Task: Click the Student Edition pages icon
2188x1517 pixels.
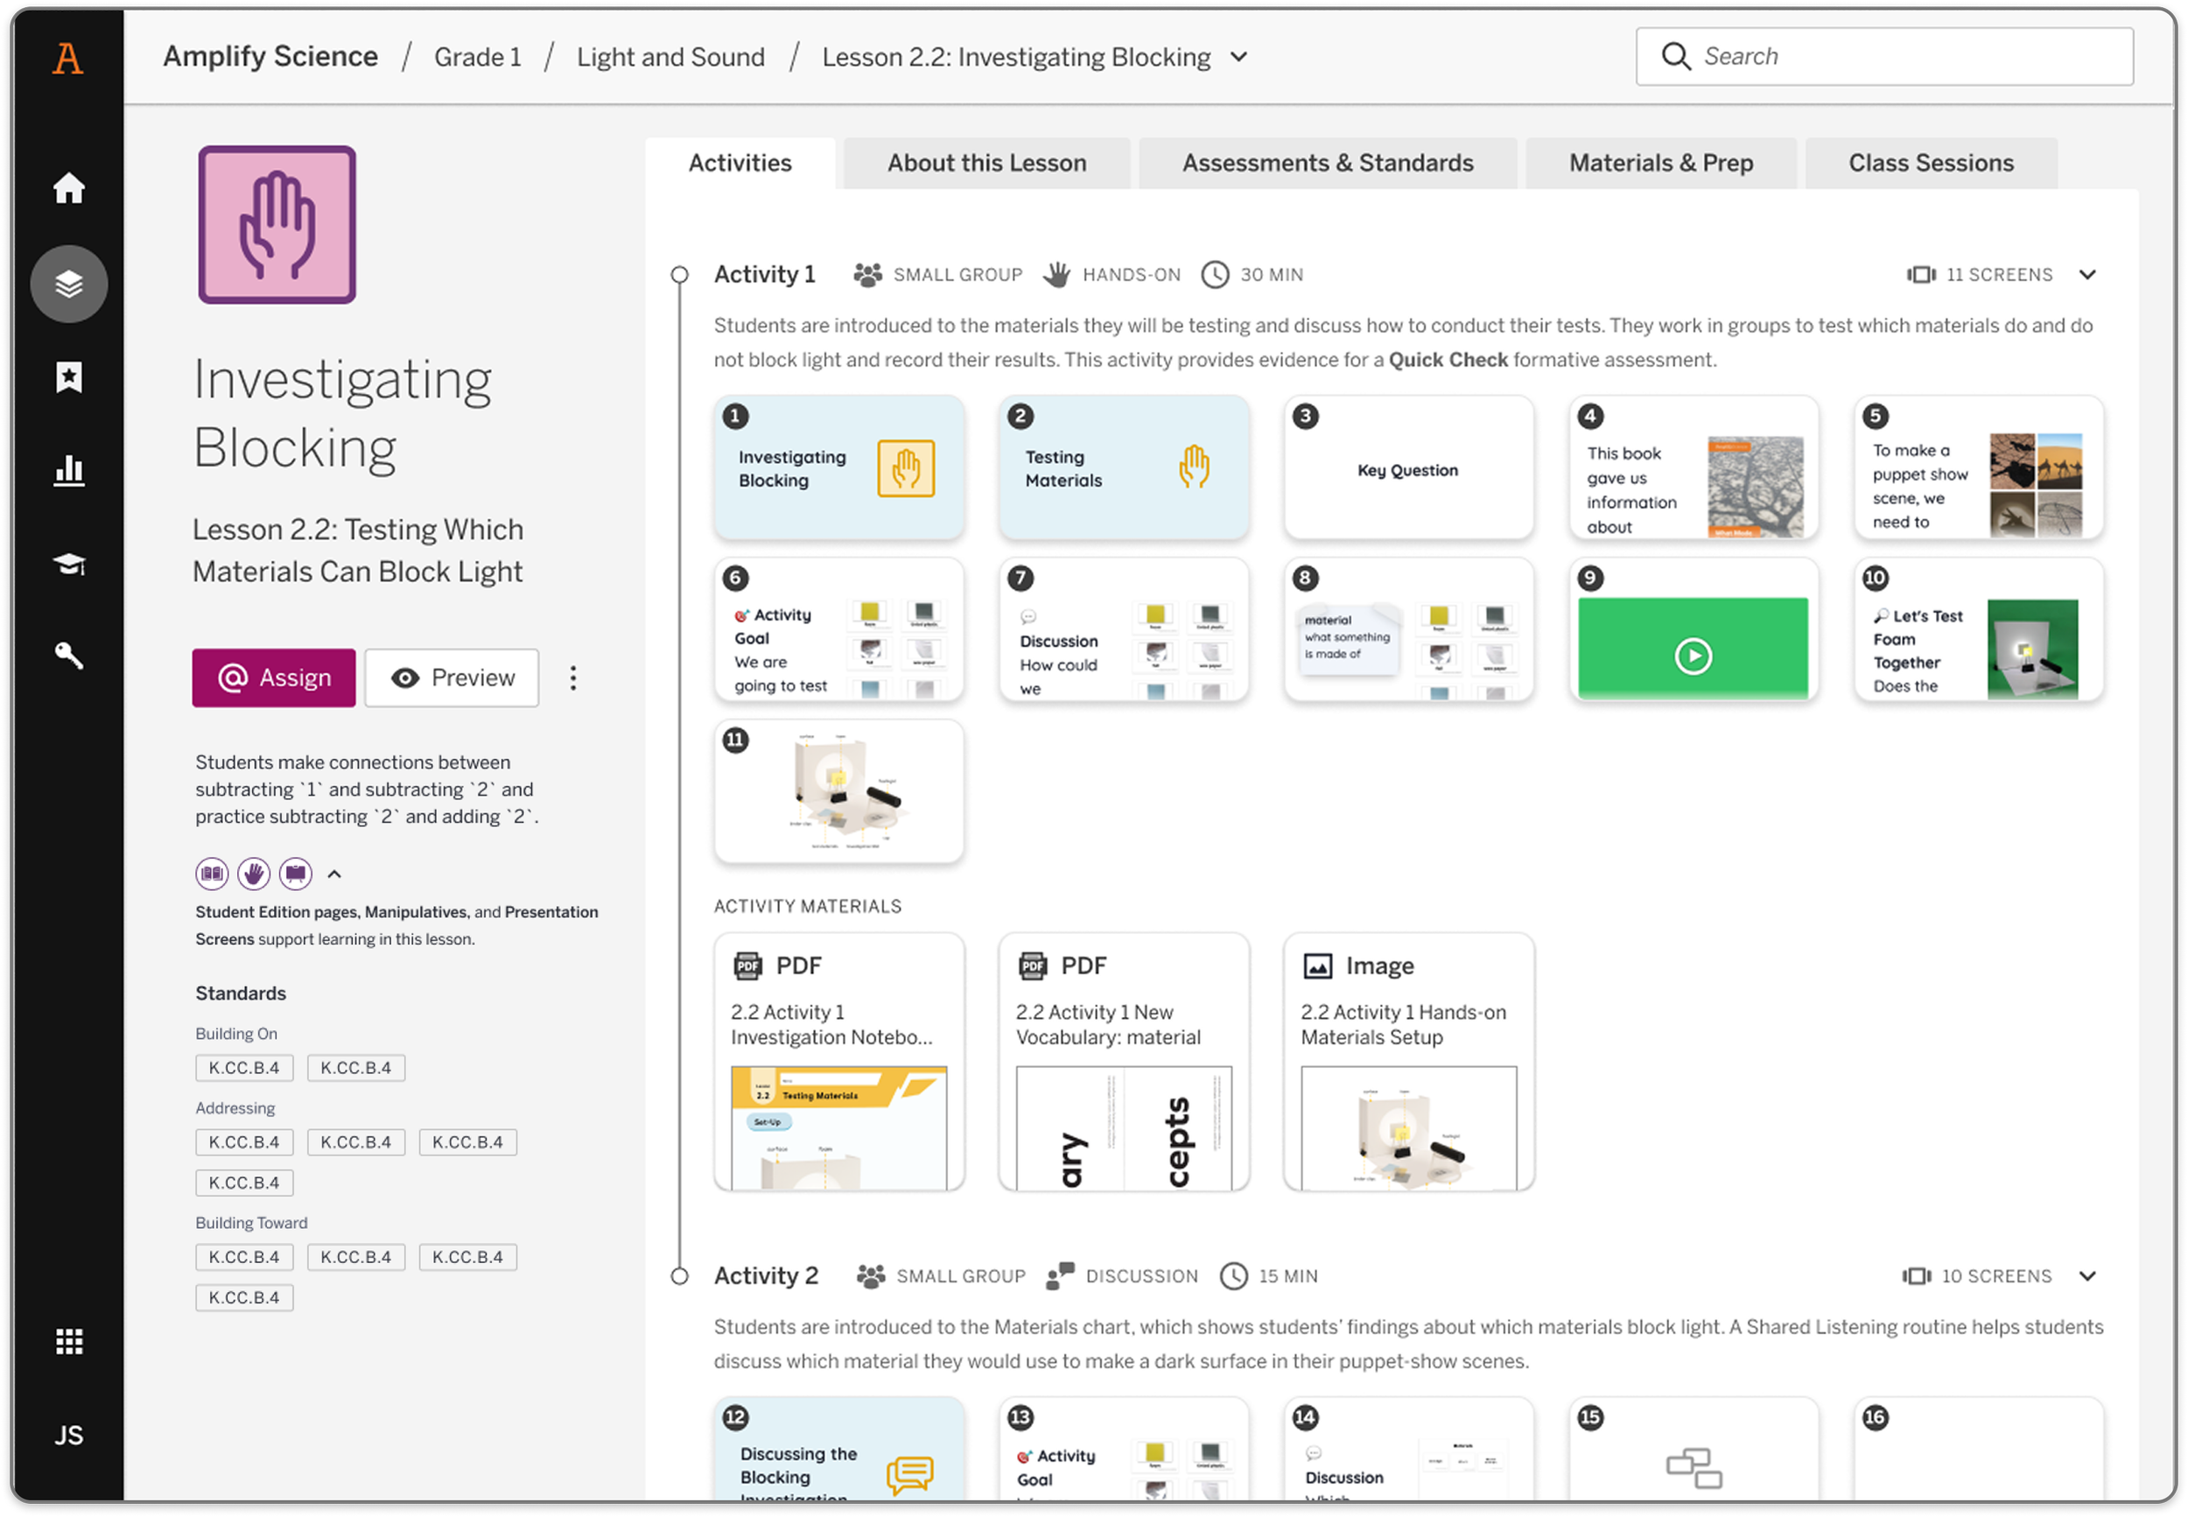Action: [x=212, y=874]
